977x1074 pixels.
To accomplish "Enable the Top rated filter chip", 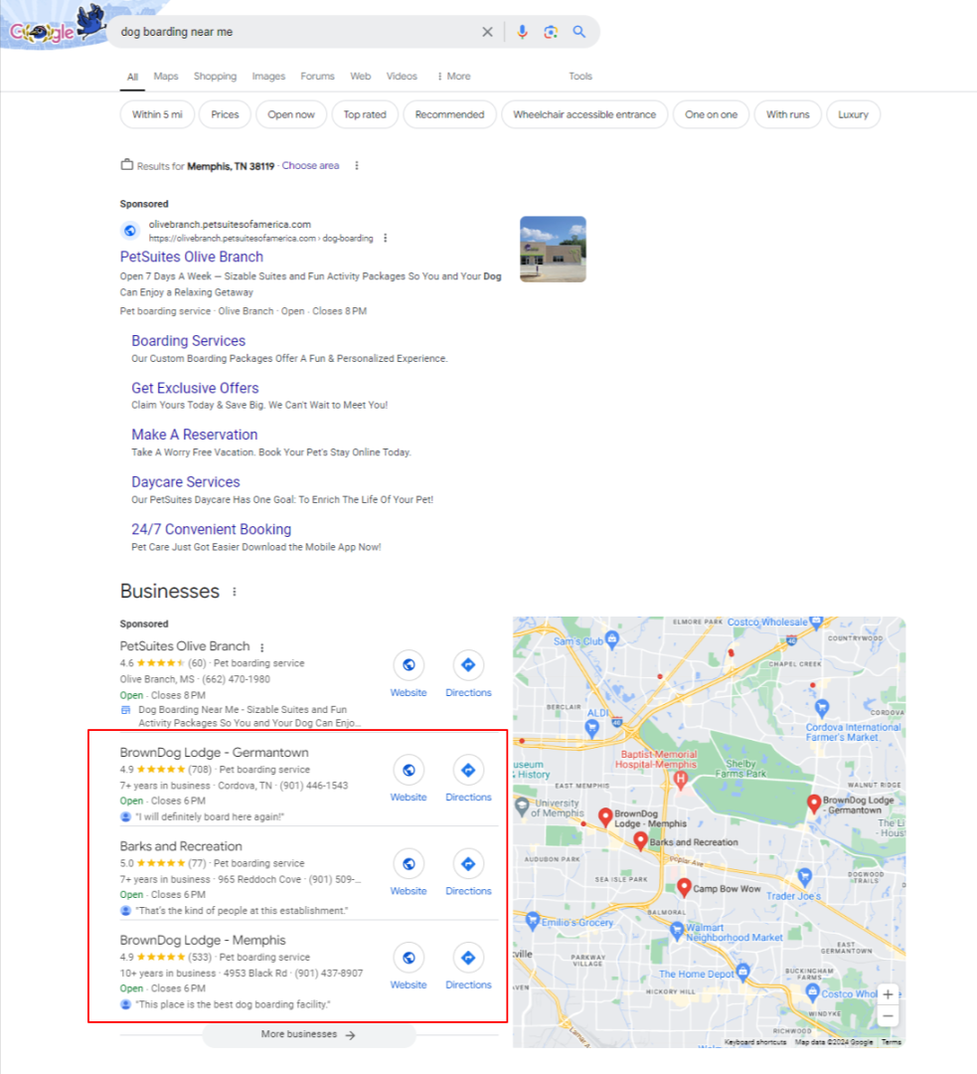I will pyautogui.click(x=365, y=114).
